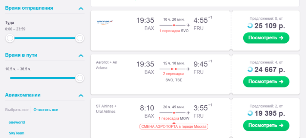Click the airplane icon on the 10 ч. 20 мин. route

[x=188, y=25]
